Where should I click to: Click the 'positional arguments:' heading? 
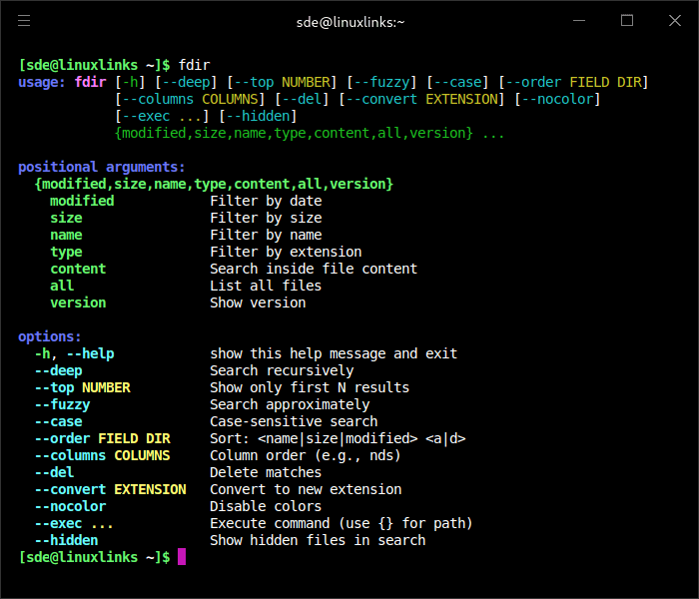102,167
